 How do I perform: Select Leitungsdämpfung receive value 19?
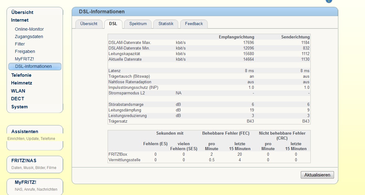pos(251,110)
